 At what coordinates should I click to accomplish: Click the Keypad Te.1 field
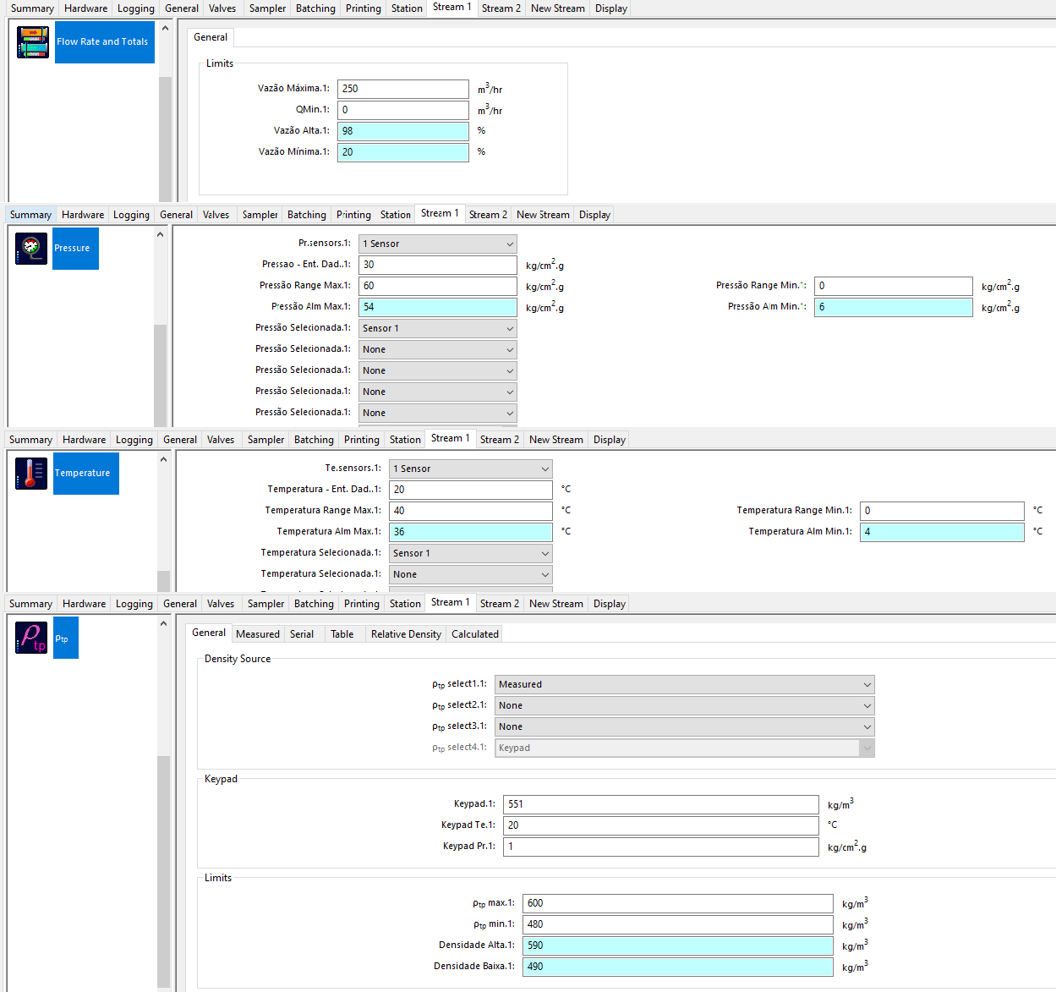tap(661, 825)
